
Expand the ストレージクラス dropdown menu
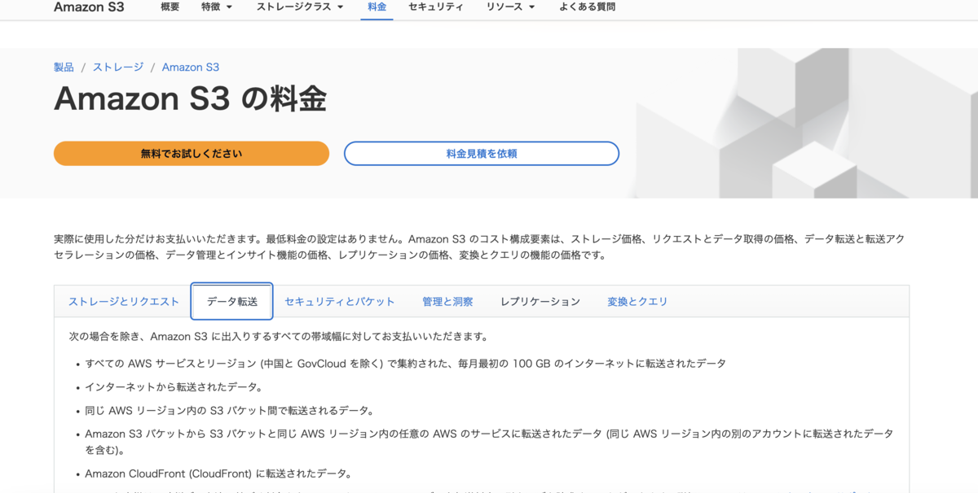(299, 7)
